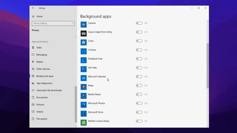Toggle Media Player background access
The height and width of the screenshot is (133, 237).
(x=139, y=95)
